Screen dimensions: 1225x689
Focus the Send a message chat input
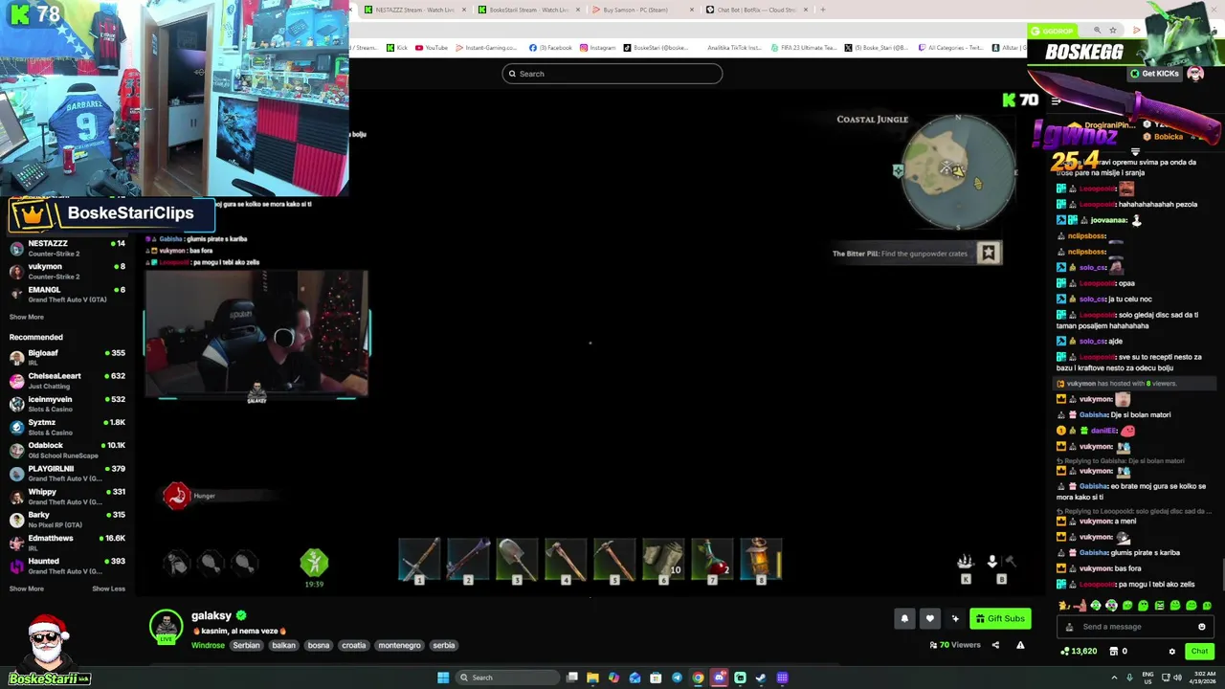coord(1133,627)
